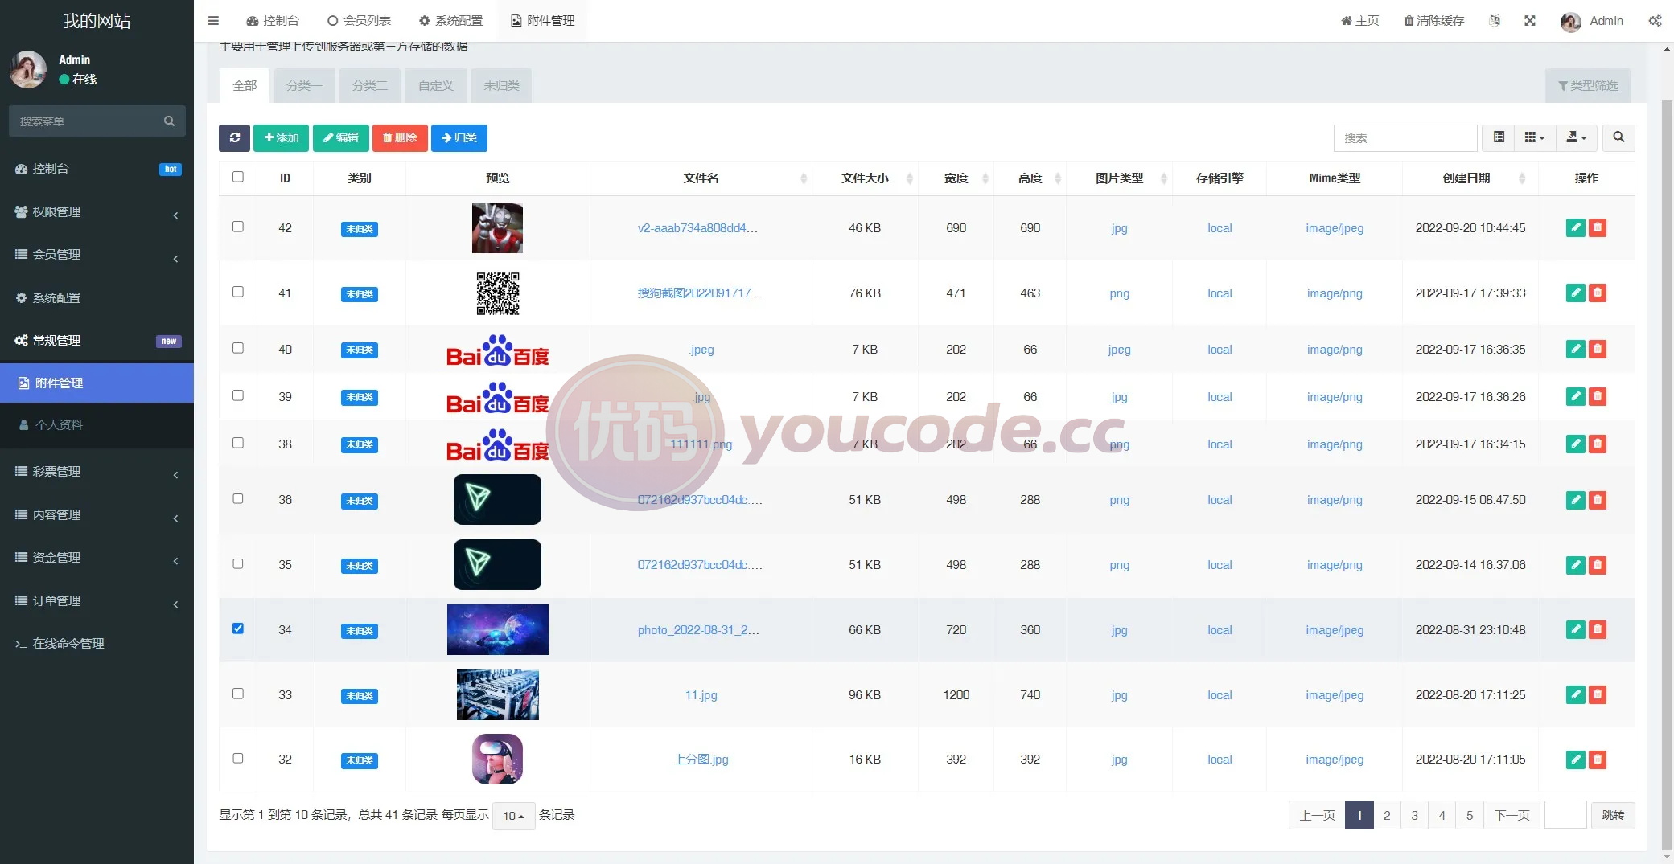Open the 会员列表 top navigation tab
Viewport: 1674px width, 864px height.
coord(360,21)
